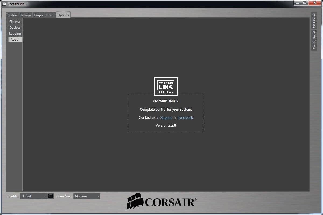Image resolution: width=323 pixels, height=215 pixels.
Task: Click the 'CorsairLINK 2' heading in About box
Action: [166, 101]
